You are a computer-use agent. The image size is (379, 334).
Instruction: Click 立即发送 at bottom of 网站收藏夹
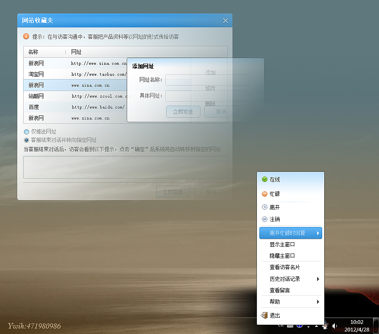click(x=173, y=192)
